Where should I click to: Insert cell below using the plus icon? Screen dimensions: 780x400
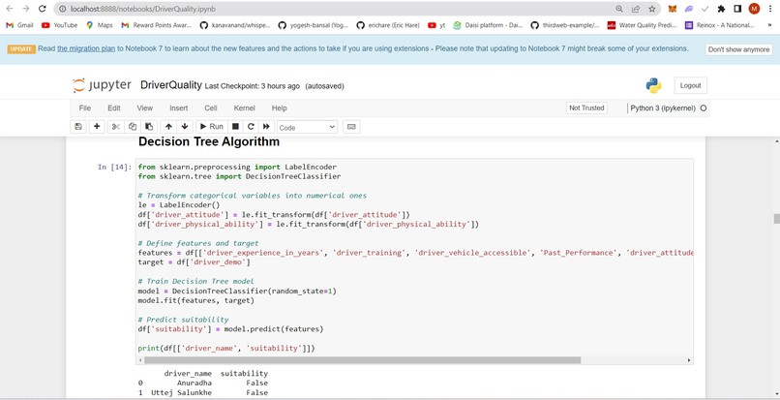click(97, 127)
